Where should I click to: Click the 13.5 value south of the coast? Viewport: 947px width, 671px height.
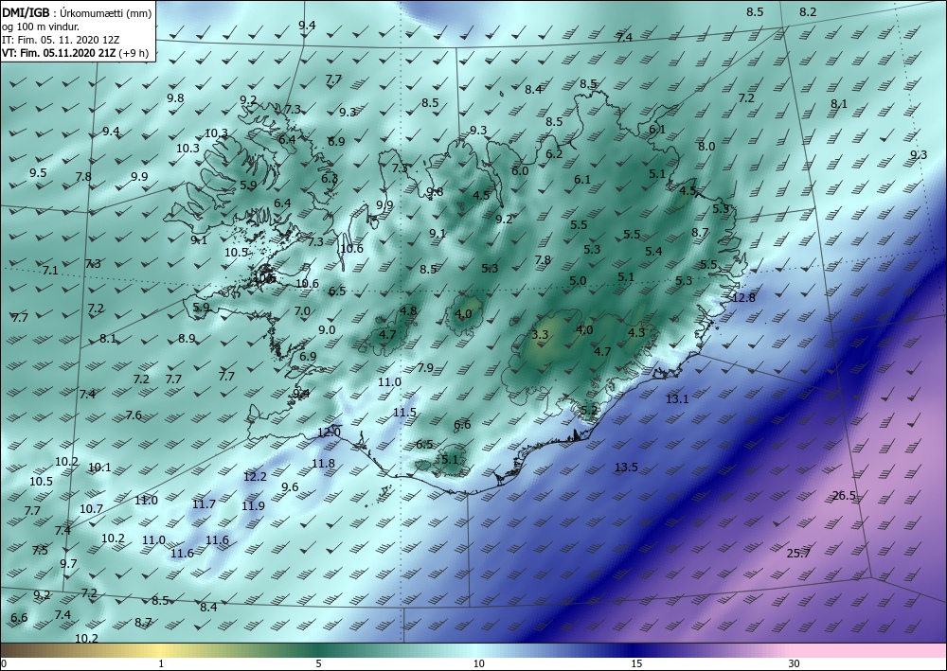click(x=626, y=467)
